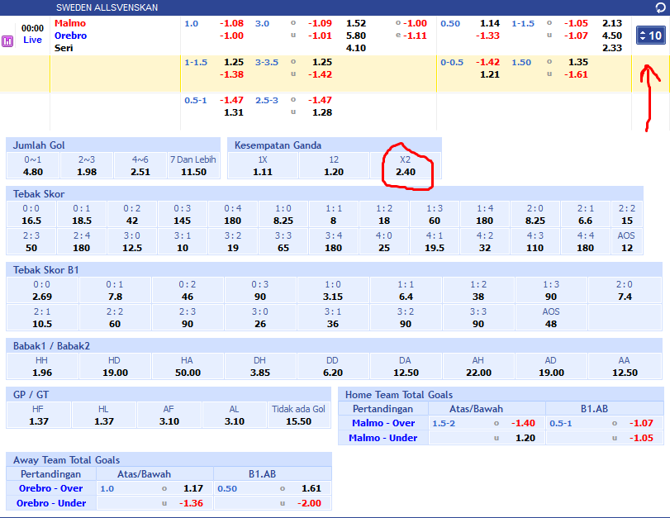Click over 3-3.5 odds 1.25
The width and height of the screenshot is (670, 518).
click(x=322, y=62)
